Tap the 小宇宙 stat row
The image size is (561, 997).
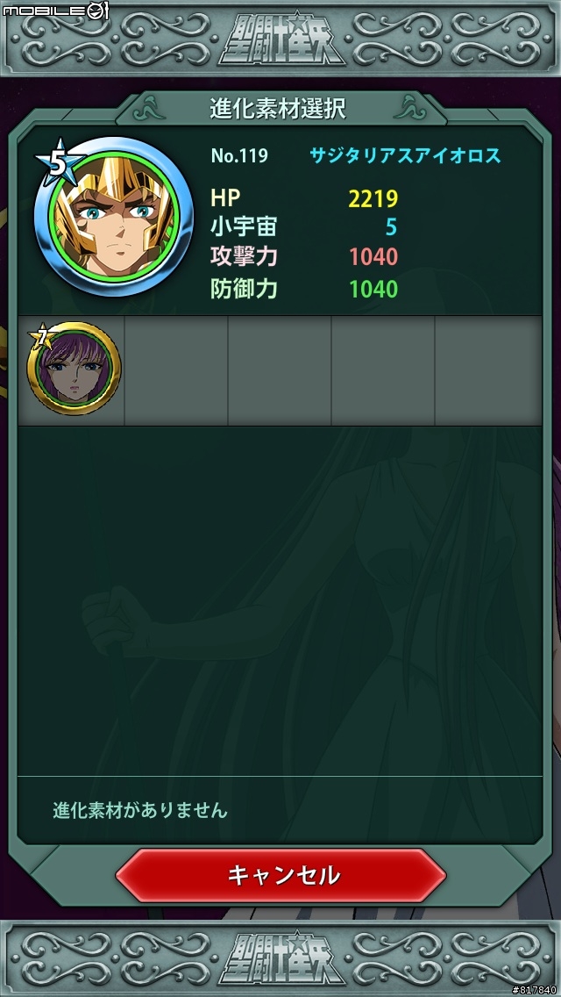304,227
